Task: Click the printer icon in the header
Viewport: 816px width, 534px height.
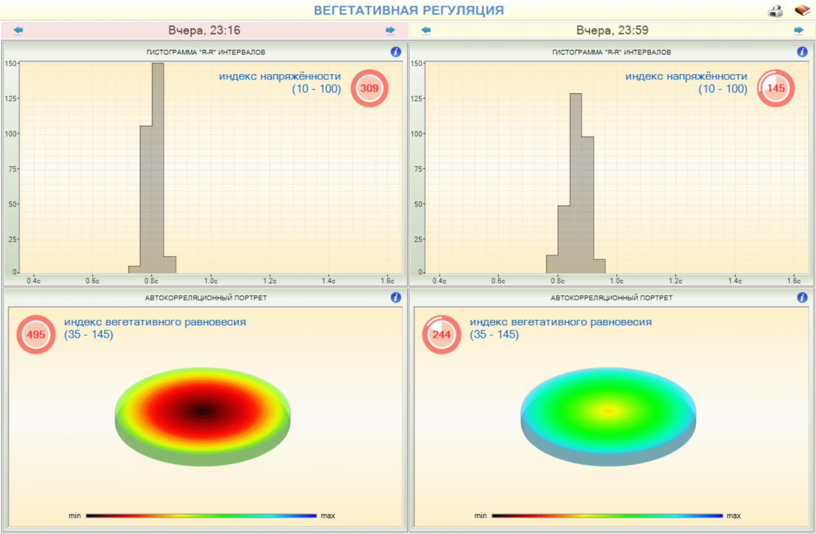Action: (776, 11)
